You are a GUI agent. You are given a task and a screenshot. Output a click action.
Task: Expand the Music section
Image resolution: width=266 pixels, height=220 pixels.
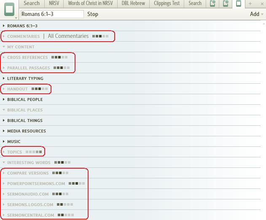coord(4,141)
